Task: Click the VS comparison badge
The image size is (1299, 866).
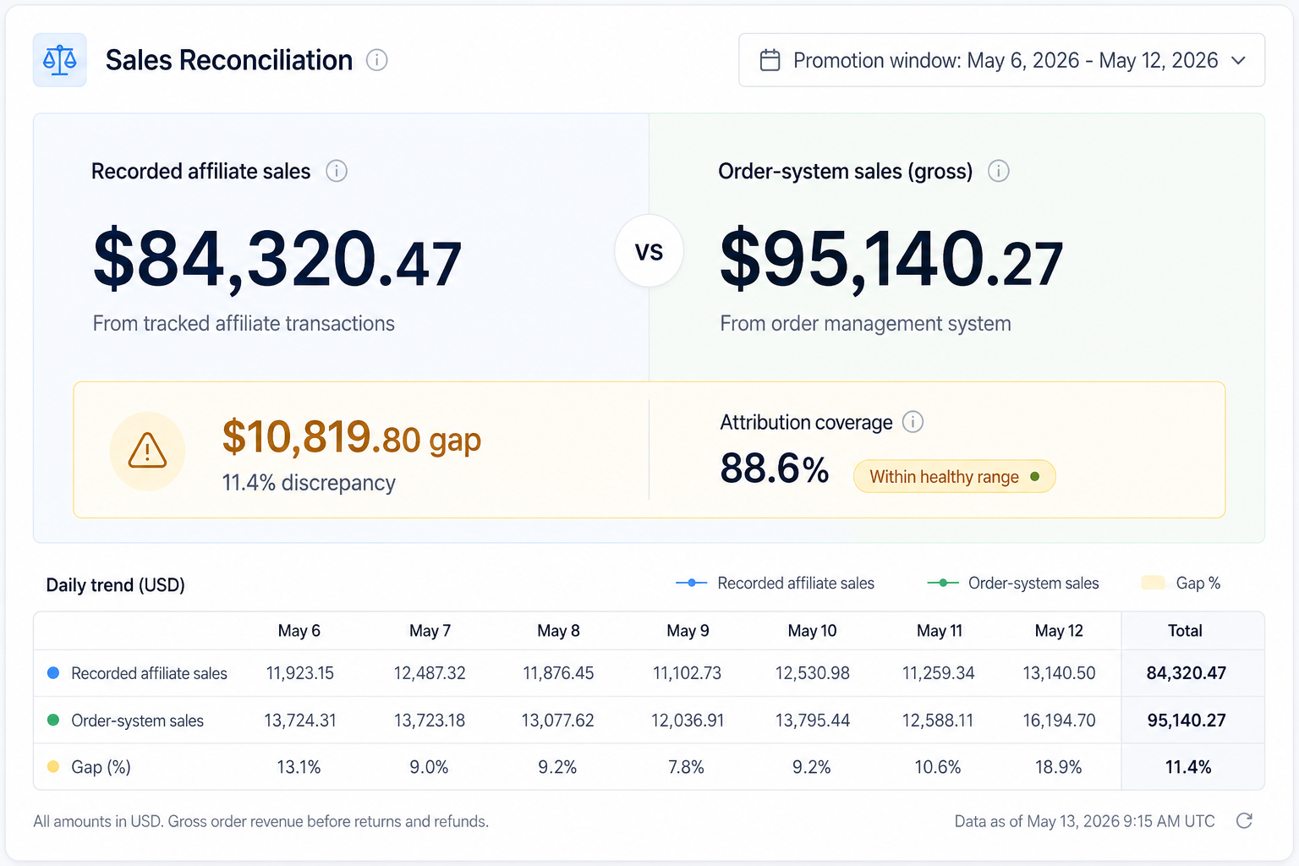Action: 649,251
